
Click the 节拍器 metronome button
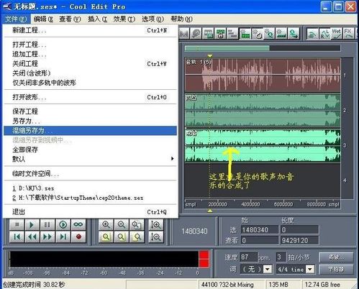336,270
